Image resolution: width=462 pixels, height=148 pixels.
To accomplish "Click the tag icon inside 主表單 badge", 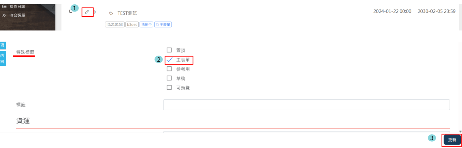I will (x=157, y=25).
